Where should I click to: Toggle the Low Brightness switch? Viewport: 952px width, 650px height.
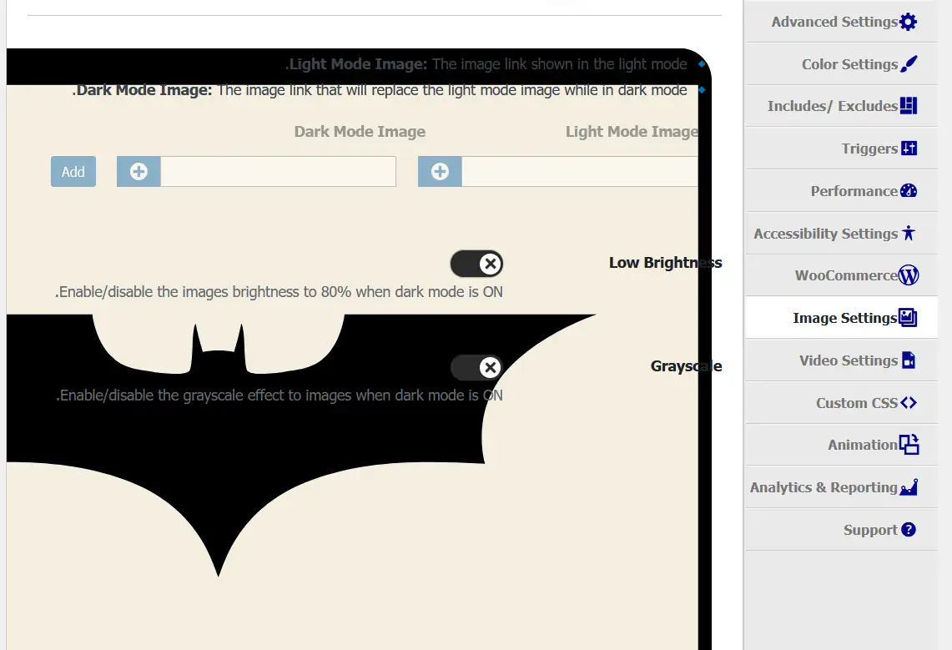click(x=476, y=264)
